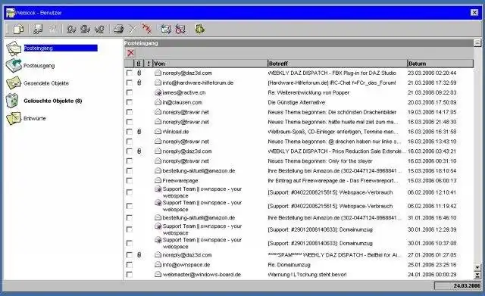This screenshot has height=296, width=485.
Task: Click the greyed-out third toolbar icon
Action: pyautogui.click(x=52, y=30)
